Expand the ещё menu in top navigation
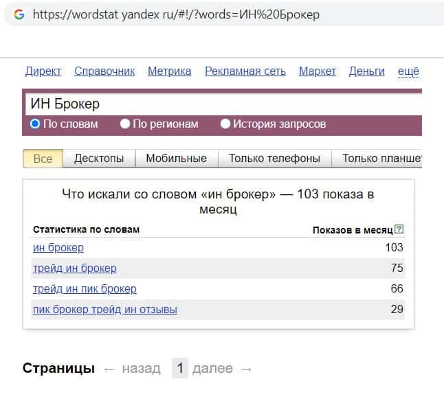The height and width of the screenshot is (412, 444). tap(408, 71)
